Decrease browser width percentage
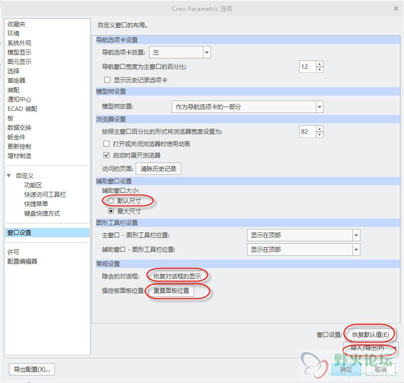The height and width of the screenshot is (383, 404). (x=319, y=135)
